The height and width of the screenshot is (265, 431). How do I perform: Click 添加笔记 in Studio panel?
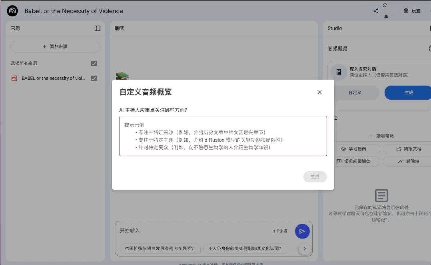(x=381, y=136)
